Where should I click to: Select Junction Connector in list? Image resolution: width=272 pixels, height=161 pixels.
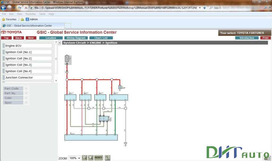coord(27,77)
